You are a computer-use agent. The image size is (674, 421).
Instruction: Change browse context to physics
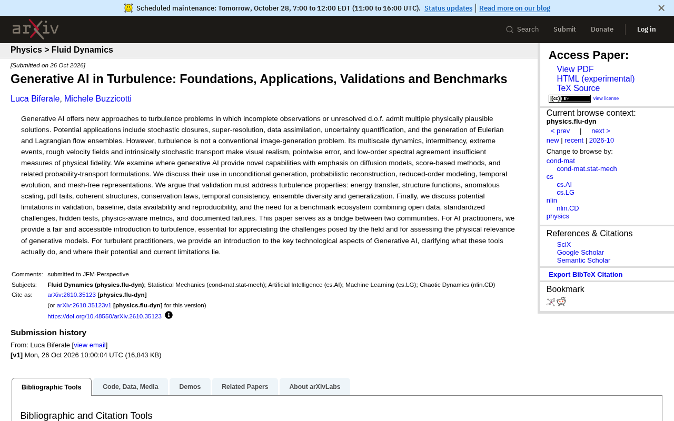[x=558, y=216]
